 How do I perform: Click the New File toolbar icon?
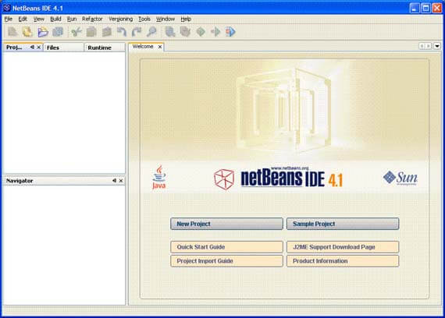coord(12,32)
